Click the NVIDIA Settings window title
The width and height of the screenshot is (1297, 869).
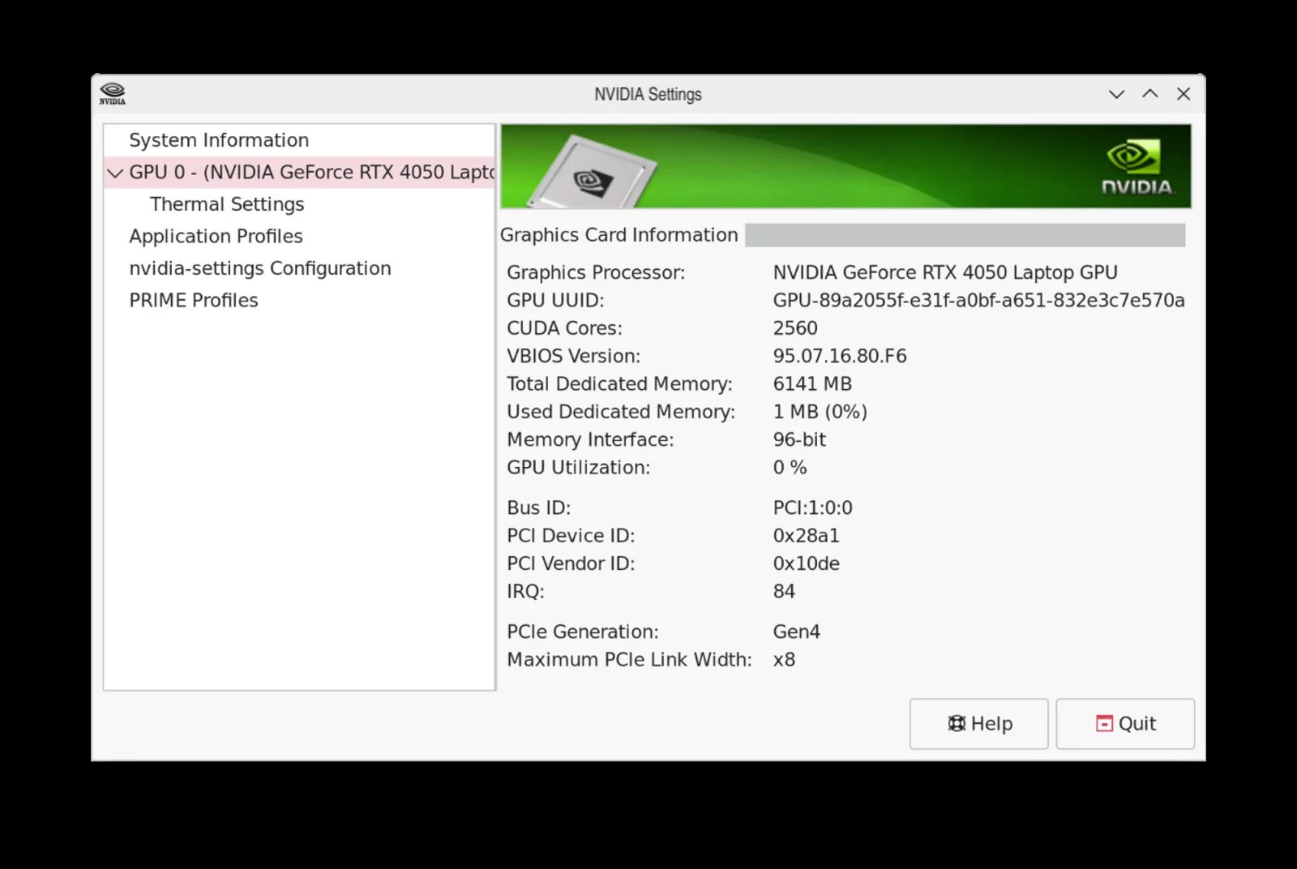point(648,94)
